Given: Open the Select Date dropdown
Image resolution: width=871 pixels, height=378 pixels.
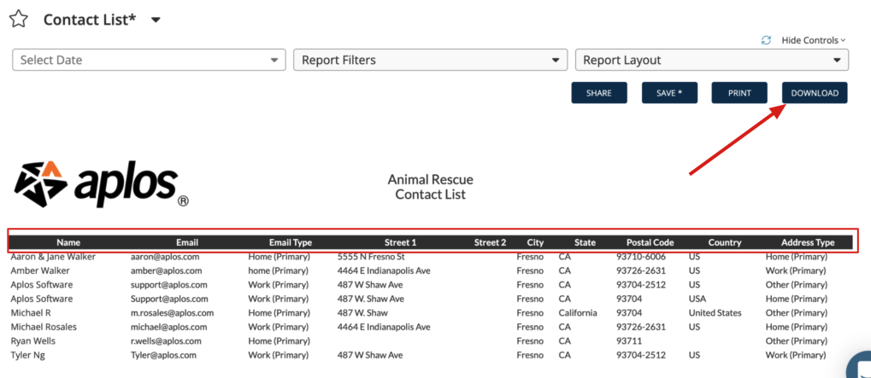Looking at the screenshot, I should click(149, 60).
